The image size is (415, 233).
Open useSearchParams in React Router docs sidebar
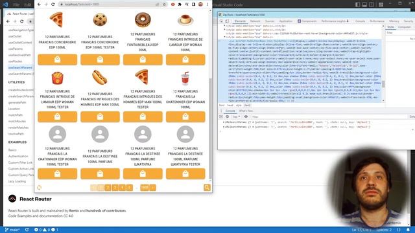20,67
